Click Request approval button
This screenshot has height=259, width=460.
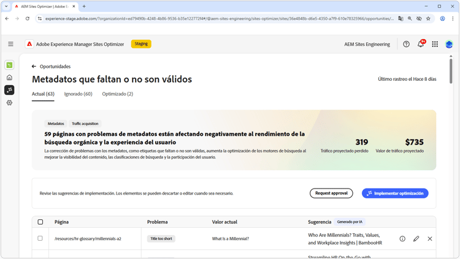pyautogui.click(x=331, y=193)
